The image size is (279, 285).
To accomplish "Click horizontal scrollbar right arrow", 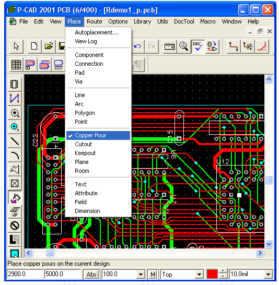I will [260, 253].
